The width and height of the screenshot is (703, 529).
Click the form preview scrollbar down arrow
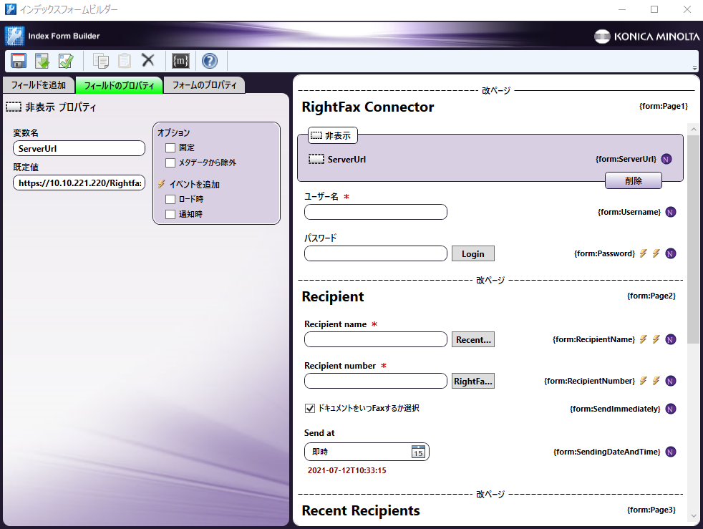(694, 515)
